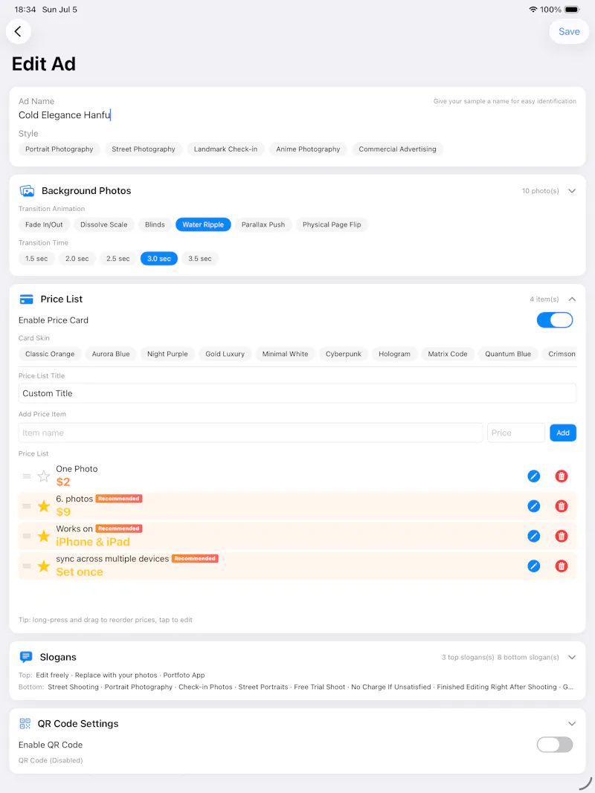Set transition time to 3.5 sec

tap(200, 259)
